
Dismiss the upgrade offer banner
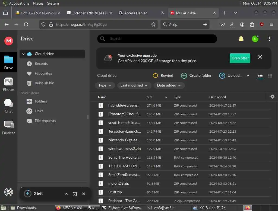point(260,57)
